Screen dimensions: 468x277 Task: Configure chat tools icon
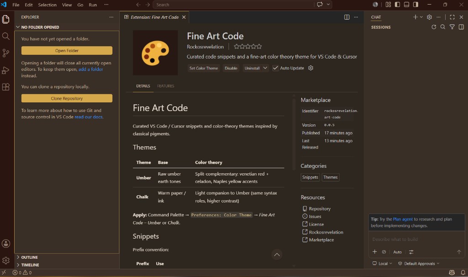[411, 252]
